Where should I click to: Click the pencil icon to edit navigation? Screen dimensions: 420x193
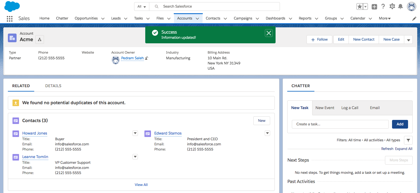[414, 19]
